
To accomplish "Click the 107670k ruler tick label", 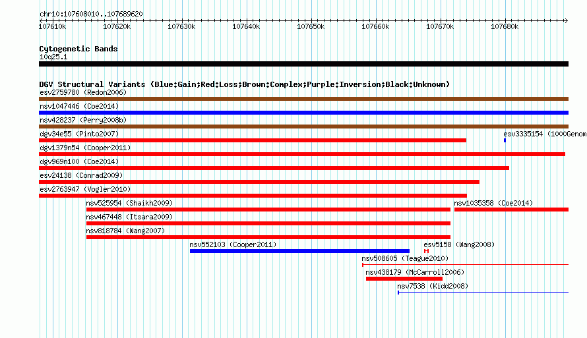I will coord(441,26).
